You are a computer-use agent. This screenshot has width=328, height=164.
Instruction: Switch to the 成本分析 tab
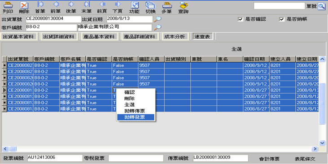click(175, 37)
